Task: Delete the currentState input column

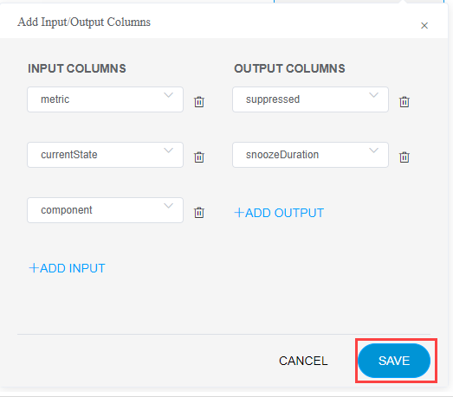Action: pyautogui.click(x=199, y=157)
